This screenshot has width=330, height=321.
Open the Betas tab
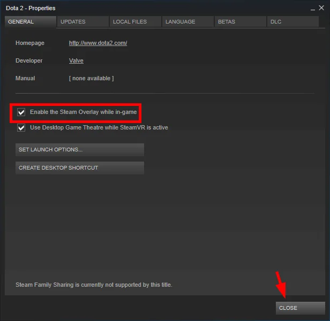241,21
